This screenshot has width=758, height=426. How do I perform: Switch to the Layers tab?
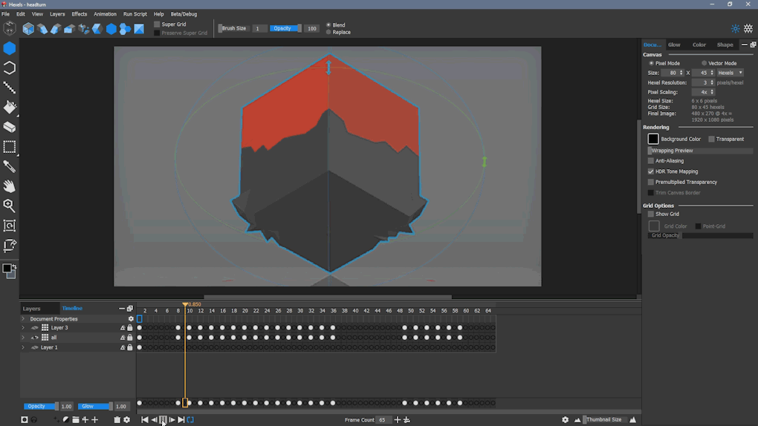(31, 309)
